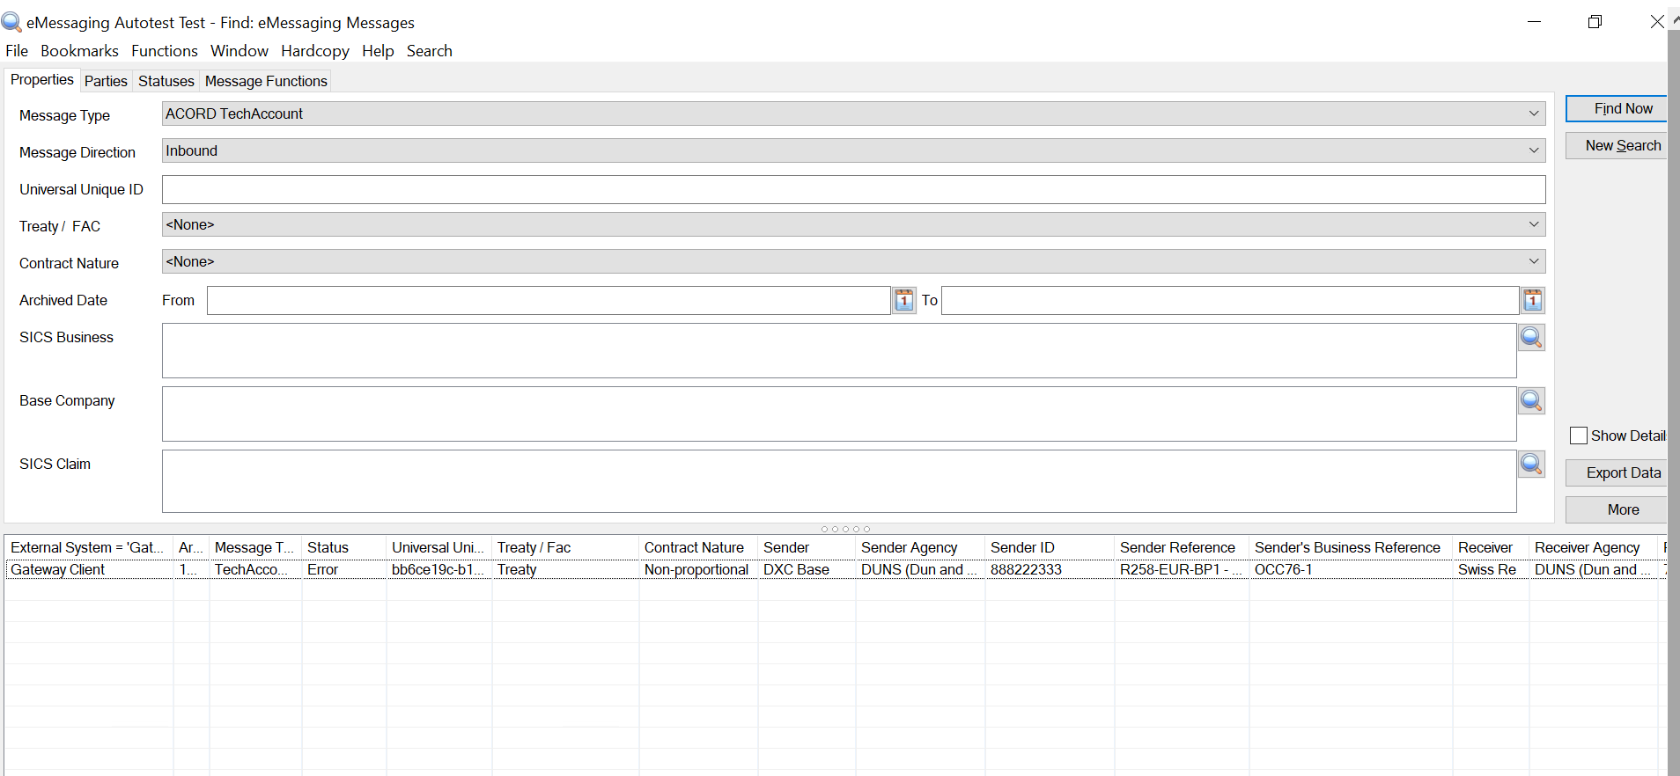Open the Archived Date To calendar picker
1680x776 pixels.
[x=1532, y=300]
